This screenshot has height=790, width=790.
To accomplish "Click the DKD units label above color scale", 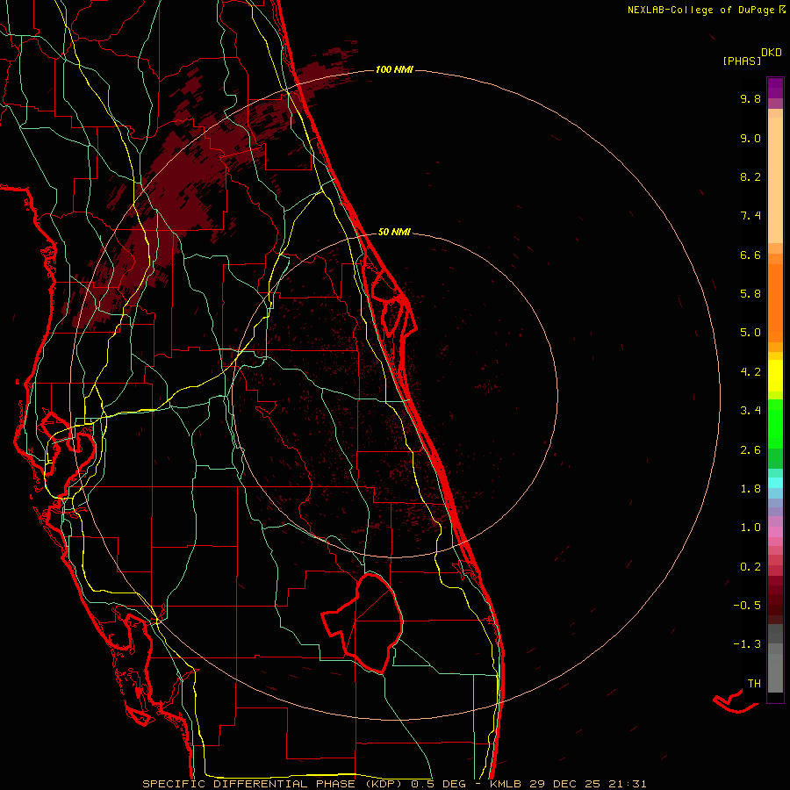I will click(772, 53).
